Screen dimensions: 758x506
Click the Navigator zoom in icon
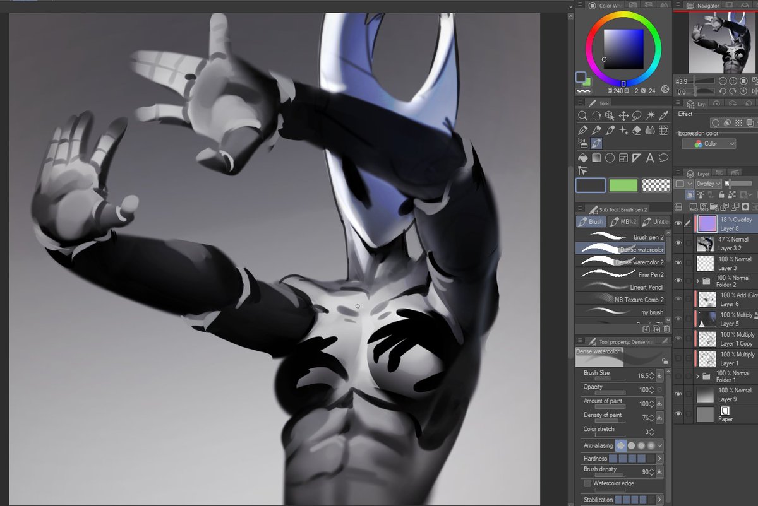click(x=733, y=81)
